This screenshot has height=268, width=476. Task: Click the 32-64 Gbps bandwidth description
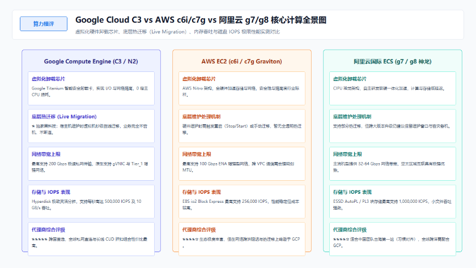pos(389,167)
